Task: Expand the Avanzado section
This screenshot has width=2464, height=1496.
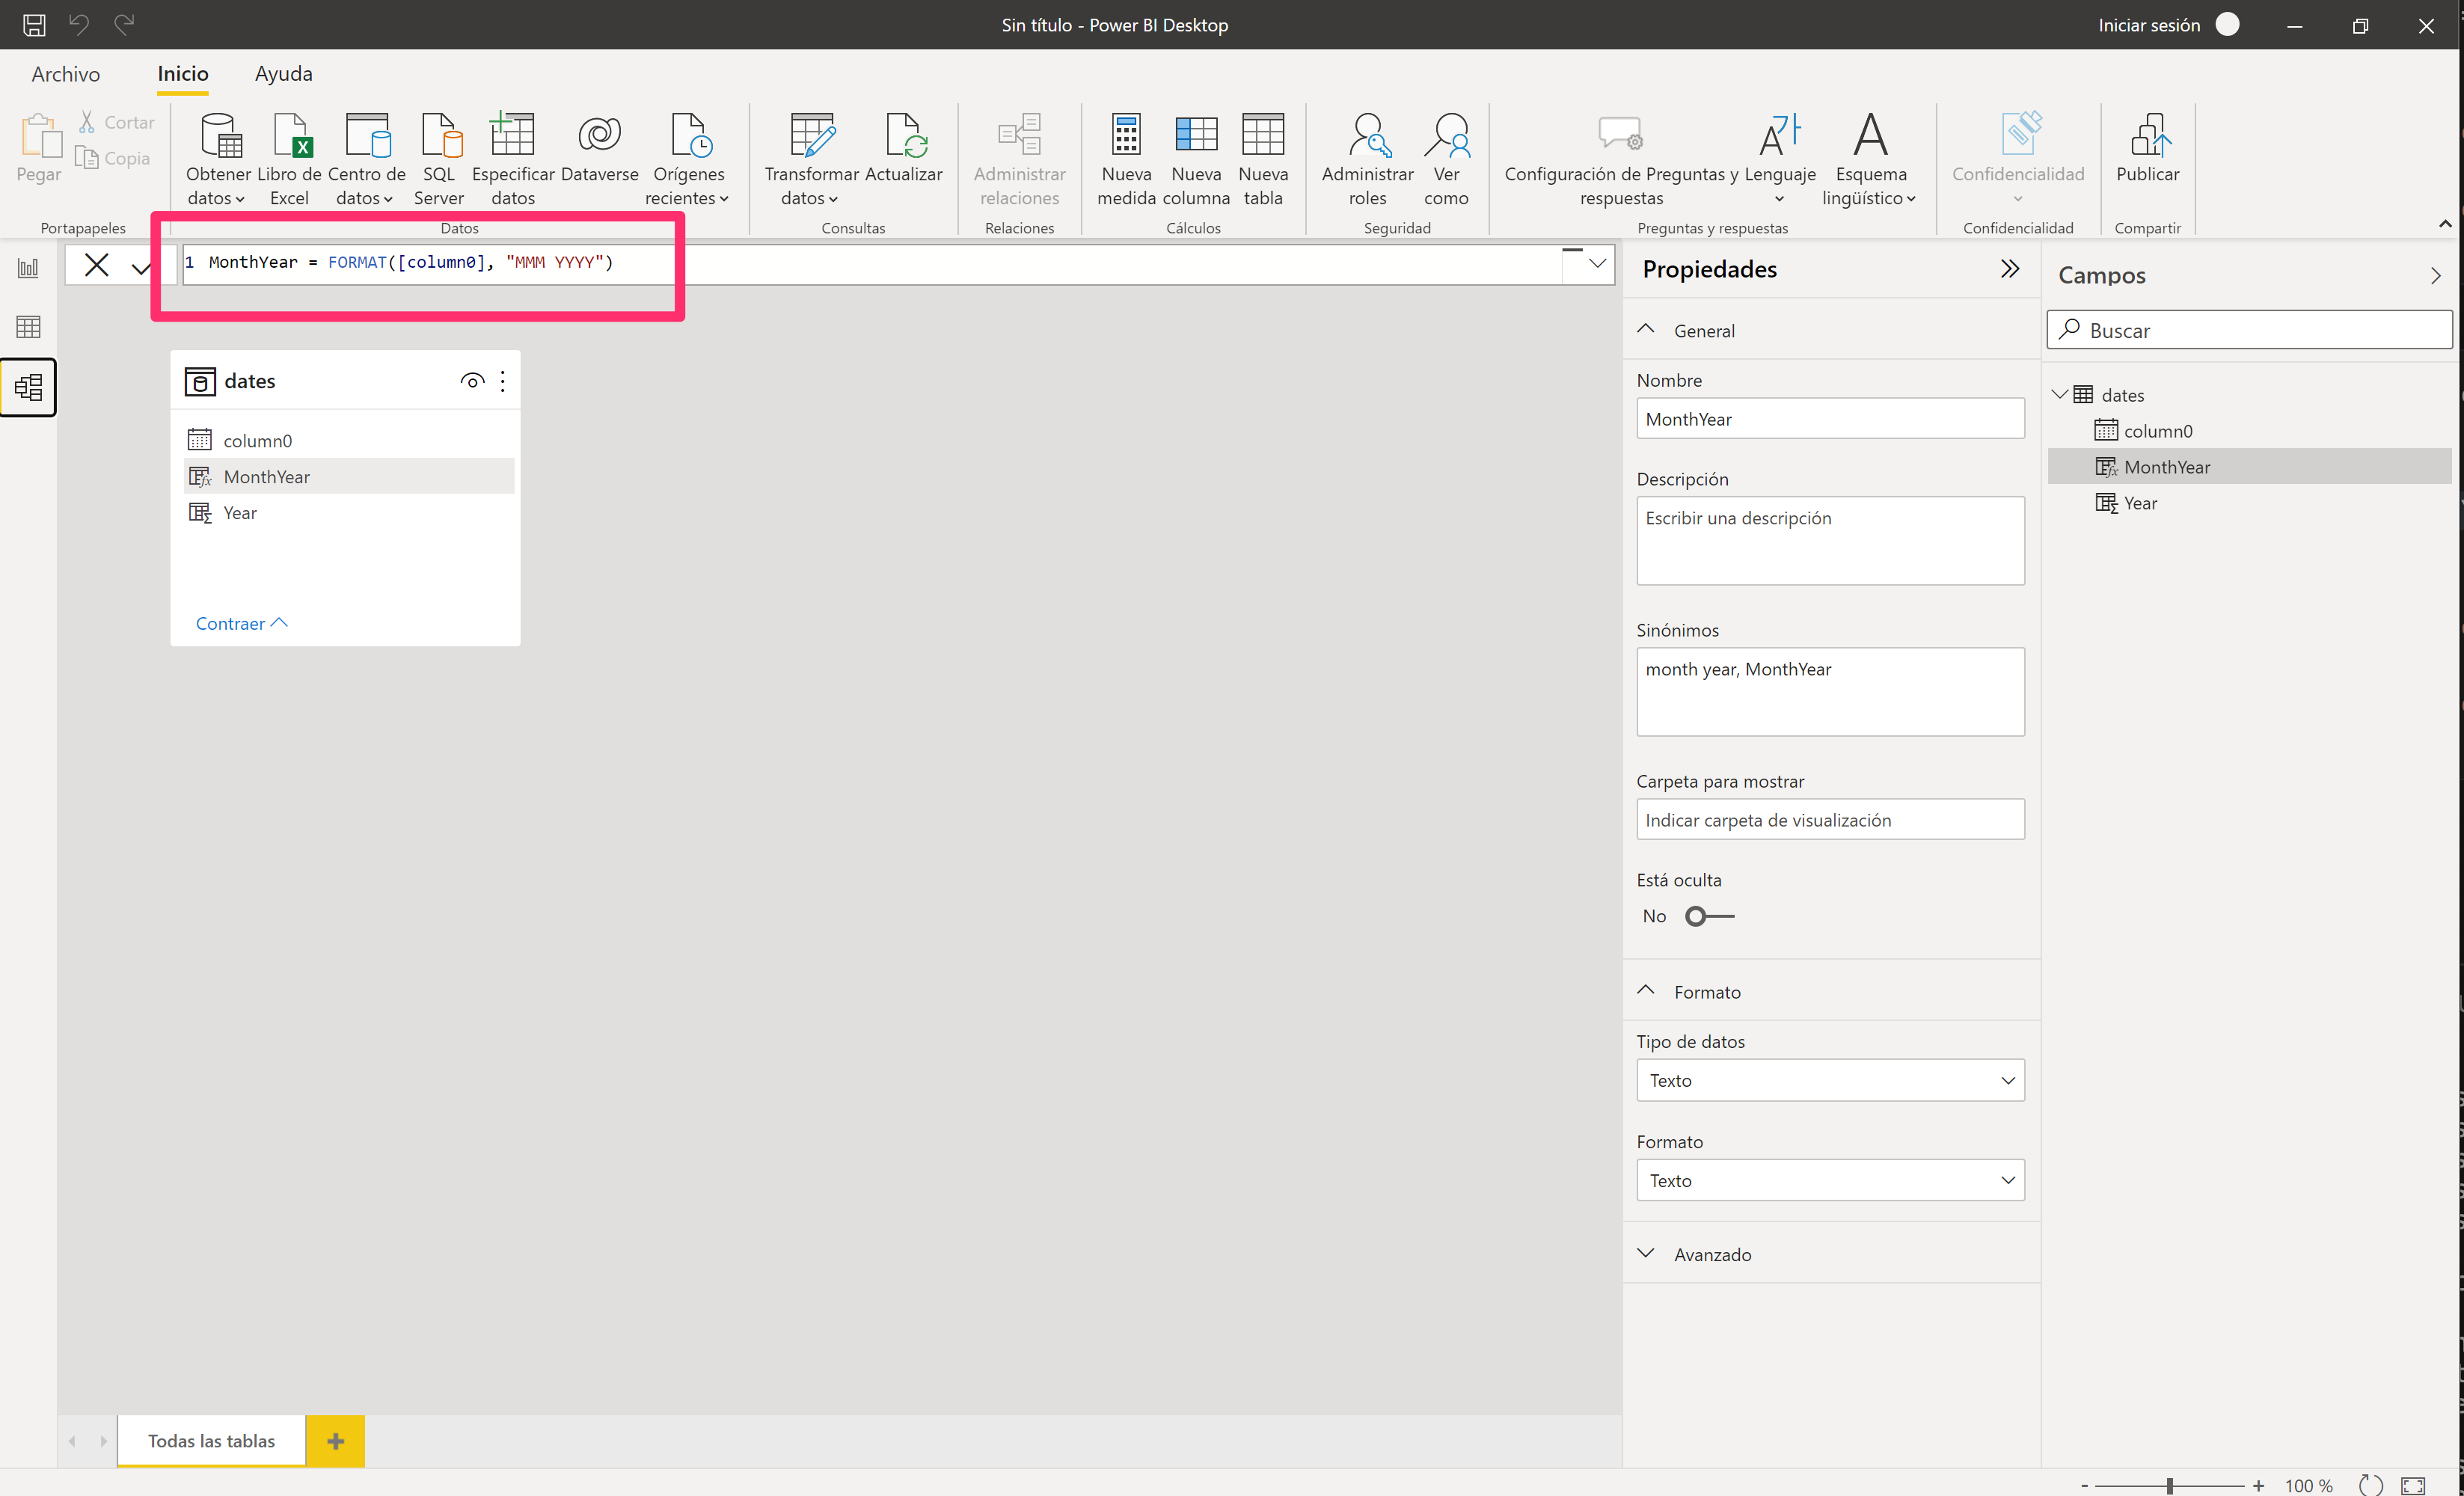Action: [1645, 1253]
